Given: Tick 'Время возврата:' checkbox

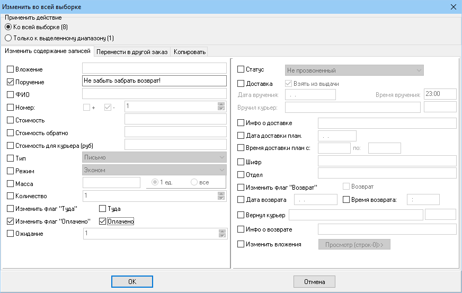Looking at the screenshot, I should (x=346, y=200).
